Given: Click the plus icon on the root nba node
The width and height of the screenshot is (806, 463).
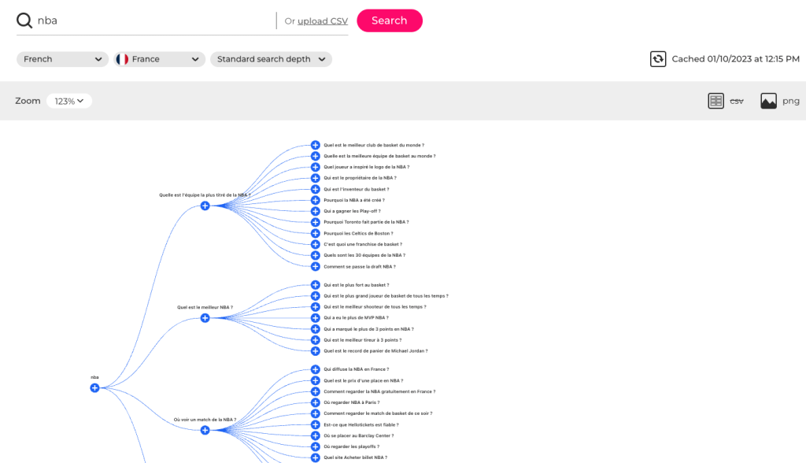Looking at the screenshot, I should [x=95, y=387].
